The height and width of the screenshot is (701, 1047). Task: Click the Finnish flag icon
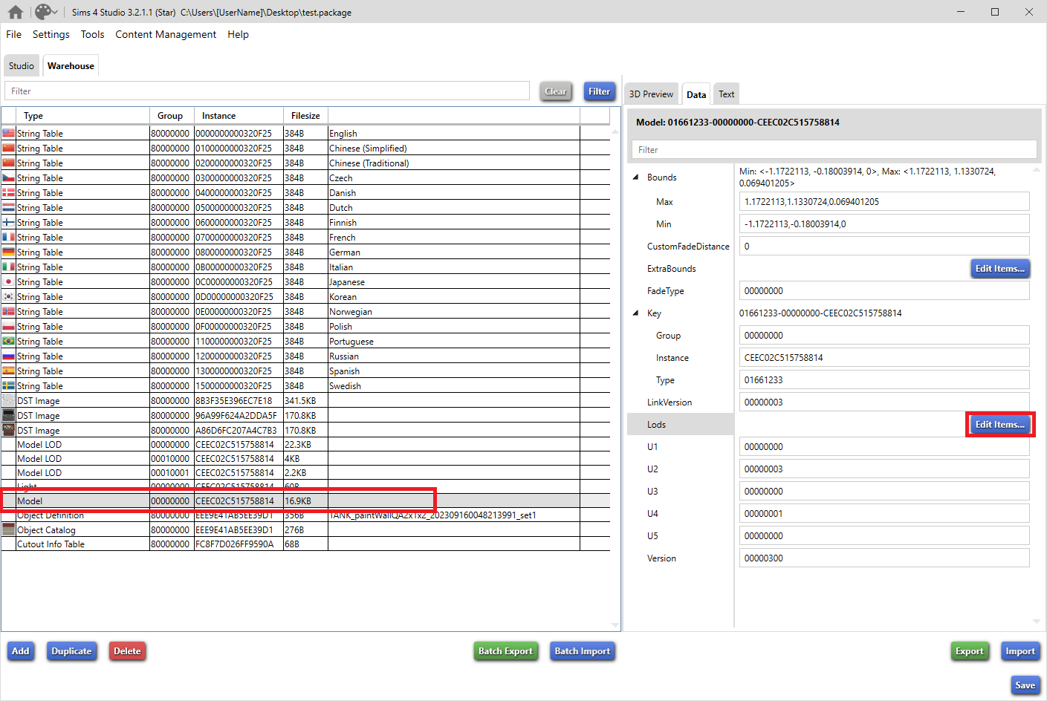8,223
